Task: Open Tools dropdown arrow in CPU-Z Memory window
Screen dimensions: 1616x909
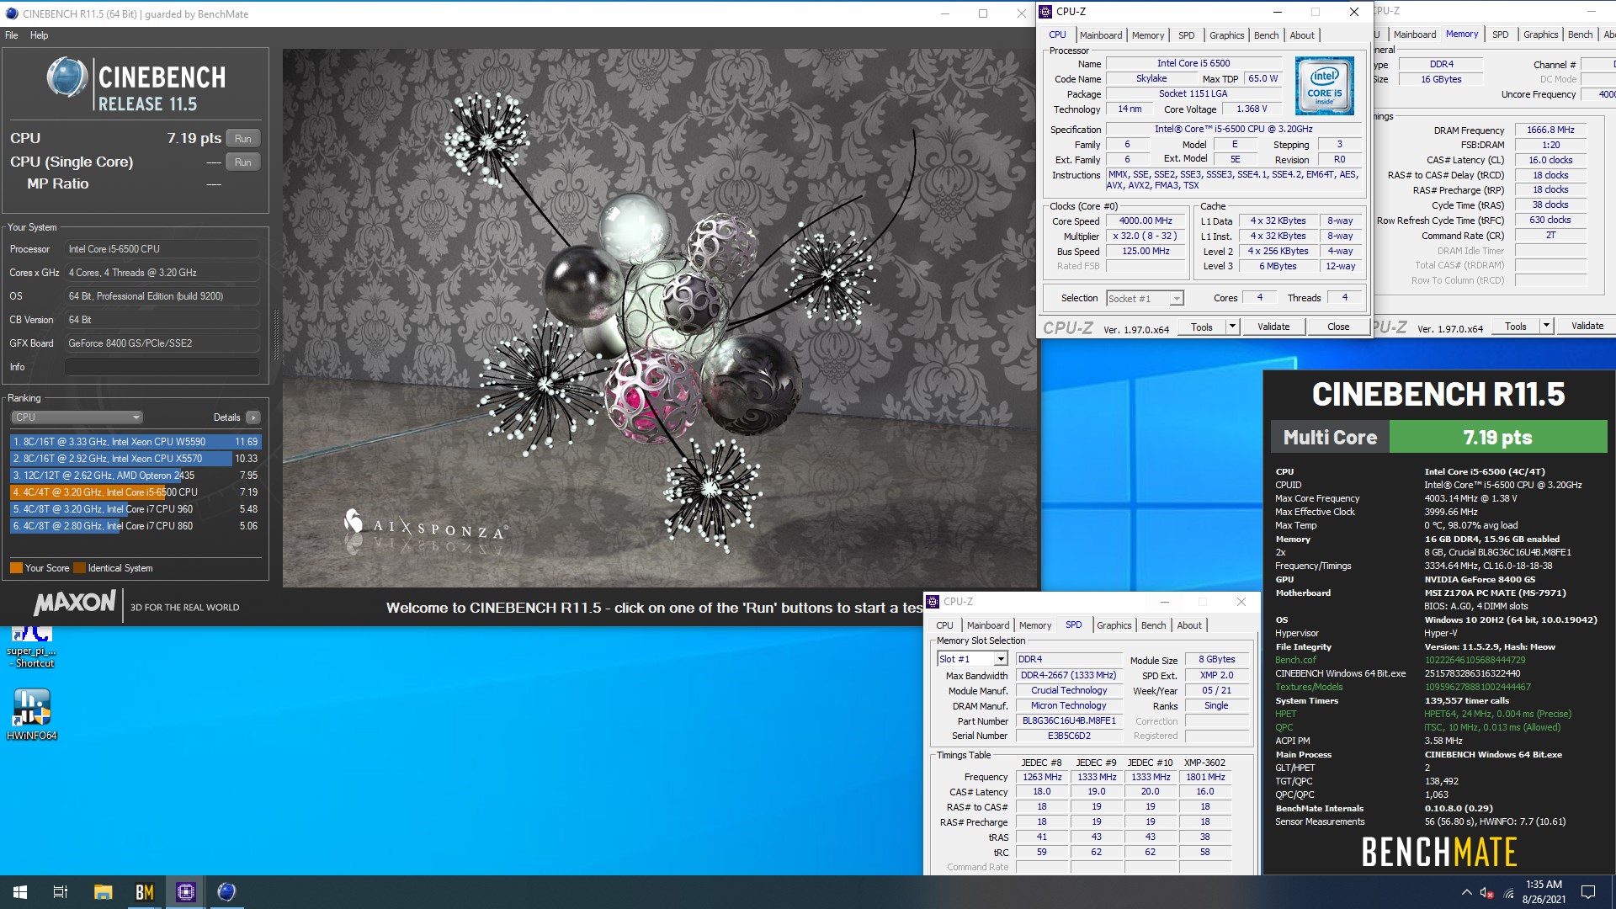Action: [x=1547, y=327]
